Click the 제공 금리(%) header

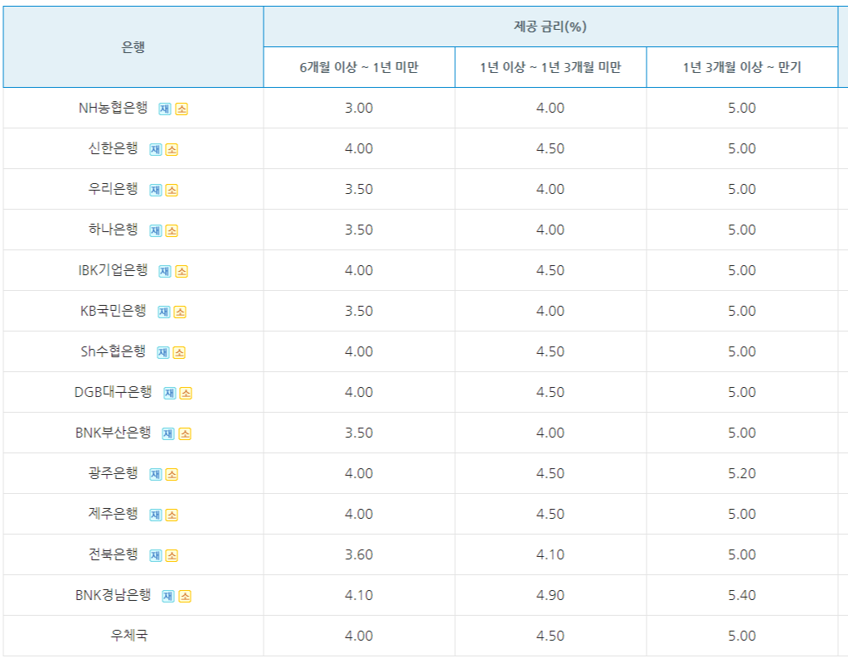tap(550, 27)
